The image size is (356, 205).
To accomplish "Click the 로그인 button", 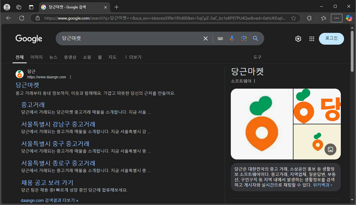I will tap(332, 39).
